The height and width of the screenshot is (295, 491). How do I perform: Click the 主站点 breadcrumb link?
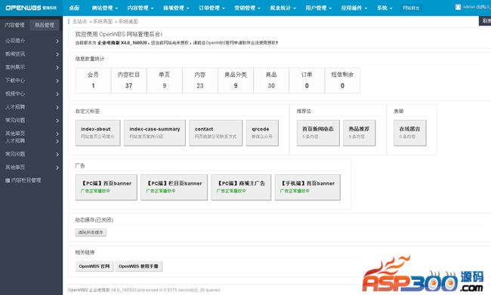[80, 22]
